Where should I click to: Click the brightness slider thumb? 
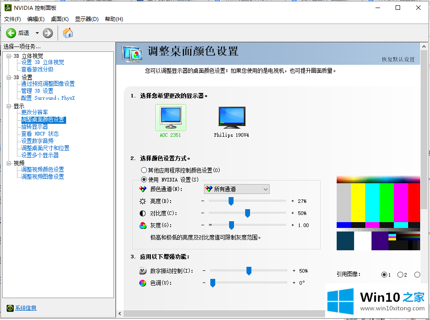[x=231, y=201]
